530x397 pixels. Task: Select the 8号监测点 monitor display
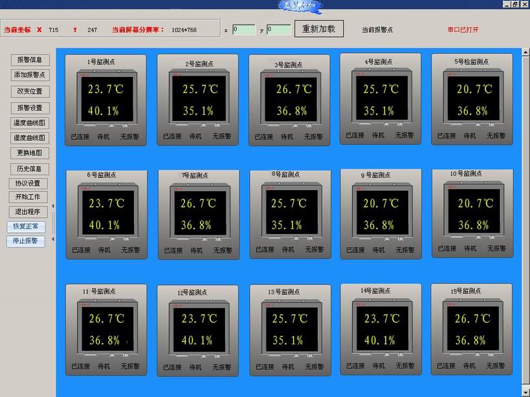click(292, 212)
